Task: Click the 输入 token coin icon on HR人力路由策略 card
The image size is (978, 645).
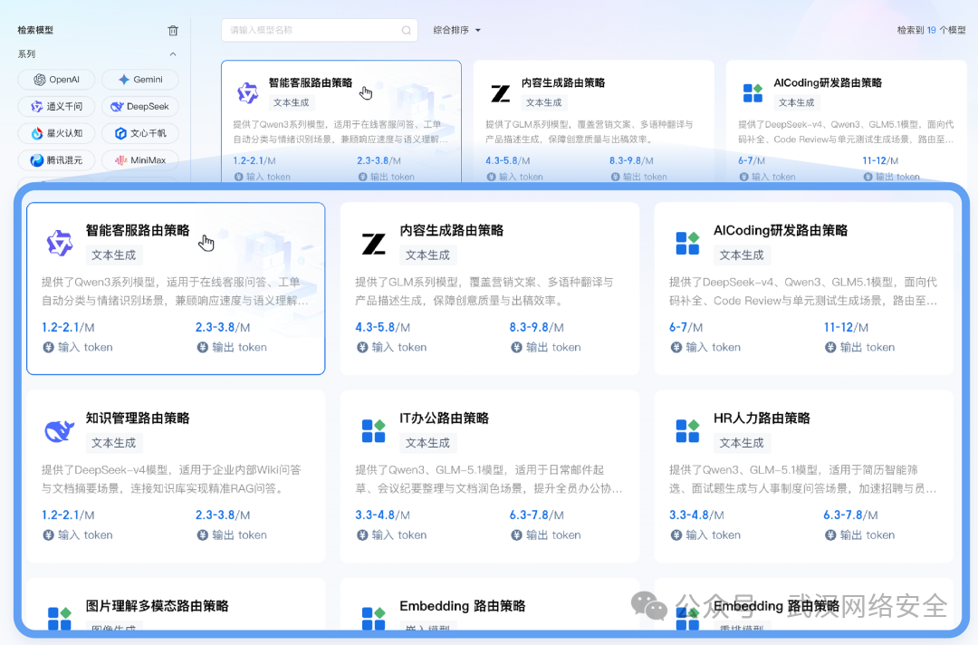Action: pyautogui.click(x=676, y=534)
